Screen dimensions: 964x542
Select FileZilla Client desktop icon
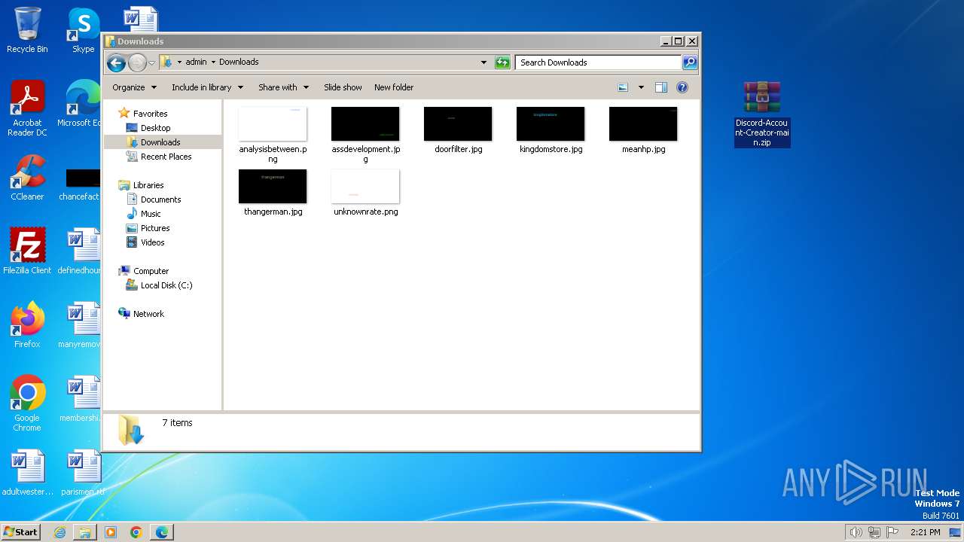[x=27, y=251]
